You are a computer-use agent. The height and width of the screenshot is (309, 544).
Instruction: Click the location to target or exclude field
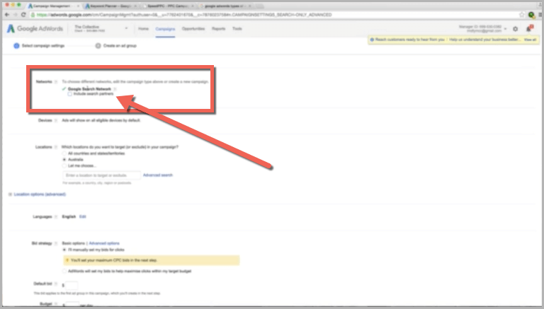[102, 175]
